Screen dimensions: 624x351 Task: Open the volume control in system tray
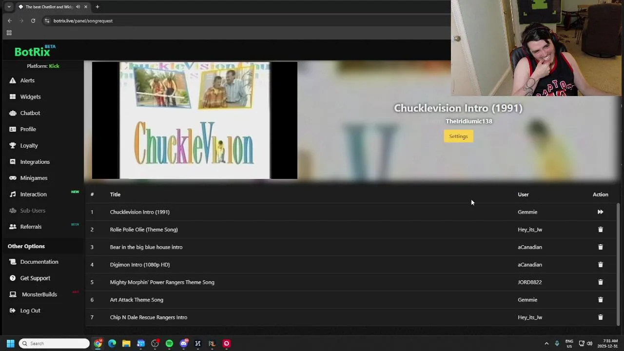coord(589,344)
